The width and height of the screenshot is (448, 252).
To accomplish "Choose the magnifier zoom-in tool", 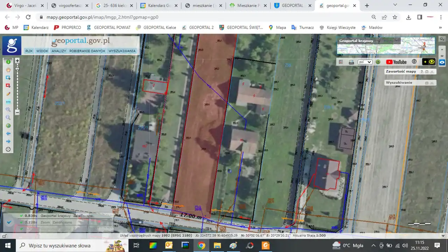I will pos(8,110).
